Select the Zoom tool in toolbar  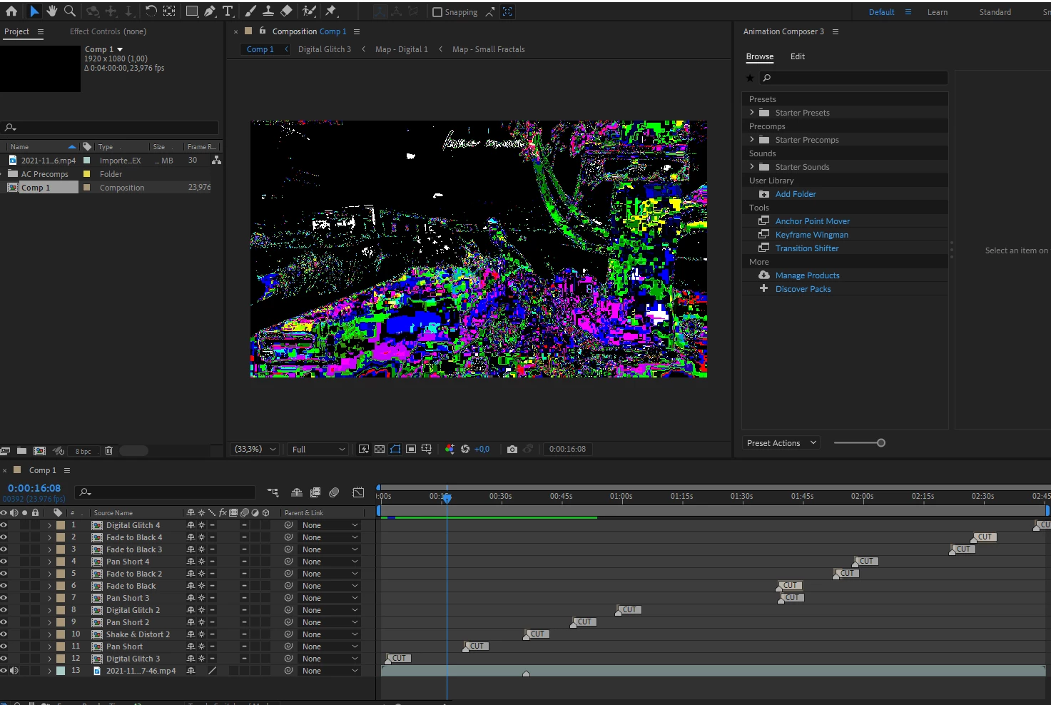pos(70,11)
